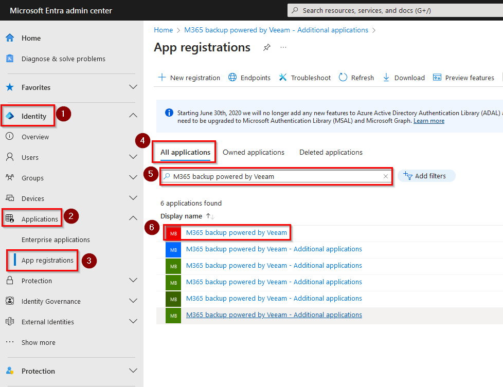Click the top search resources field

(395, 10)
